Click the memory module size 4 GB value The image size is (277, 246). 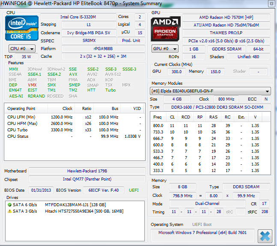177,99
